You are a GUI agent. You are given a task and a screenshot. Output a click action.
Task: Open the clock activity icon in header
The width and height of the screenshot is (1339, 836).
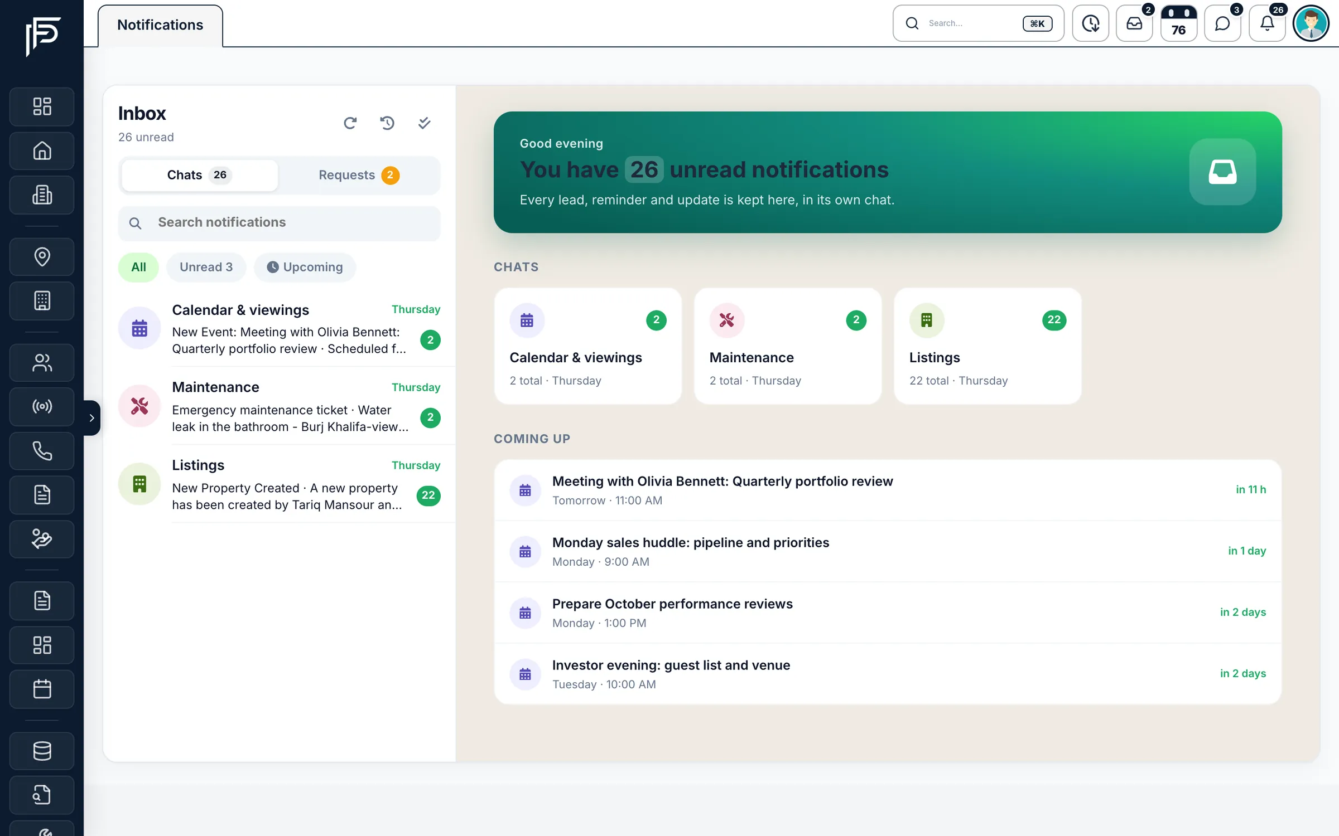click(x=1090, y=23)
